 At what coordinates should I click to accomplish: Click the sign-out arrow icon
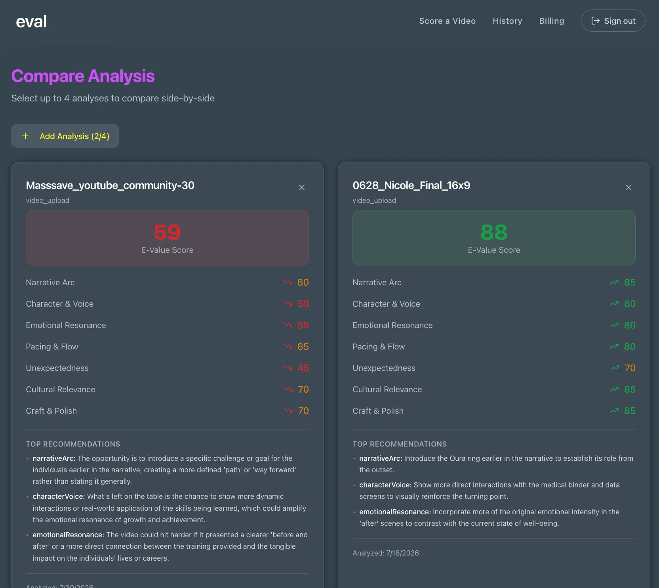[x=595, y=21]
